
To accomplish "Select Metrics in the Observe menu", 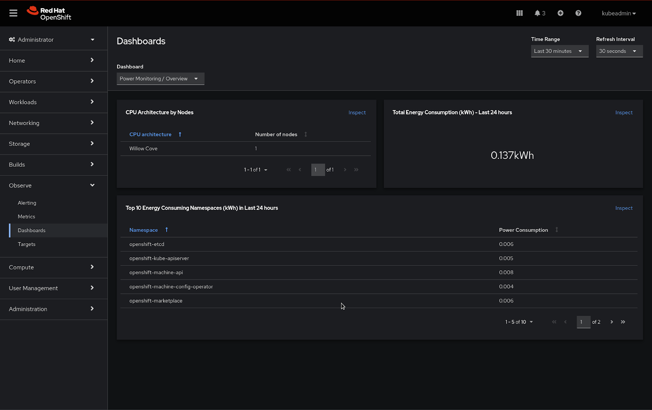I will coord(26,217).
